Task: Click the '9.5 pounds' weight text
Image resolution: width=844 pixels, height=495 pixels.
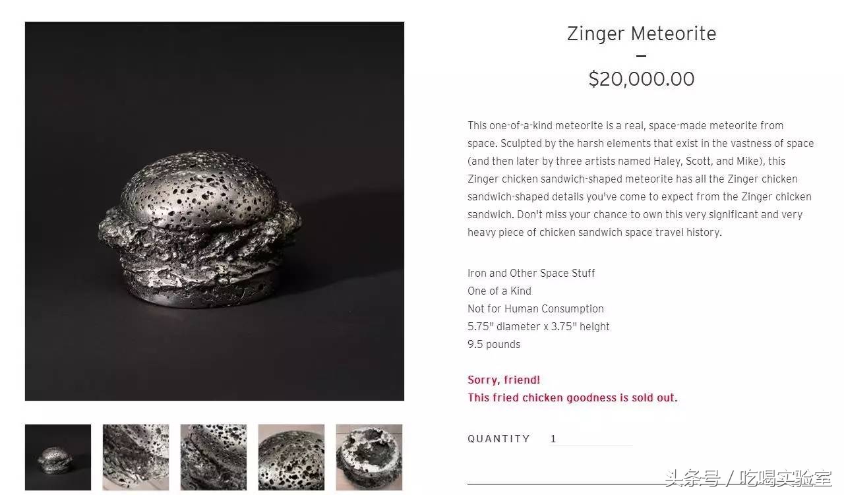Action: tap(494, 344)
